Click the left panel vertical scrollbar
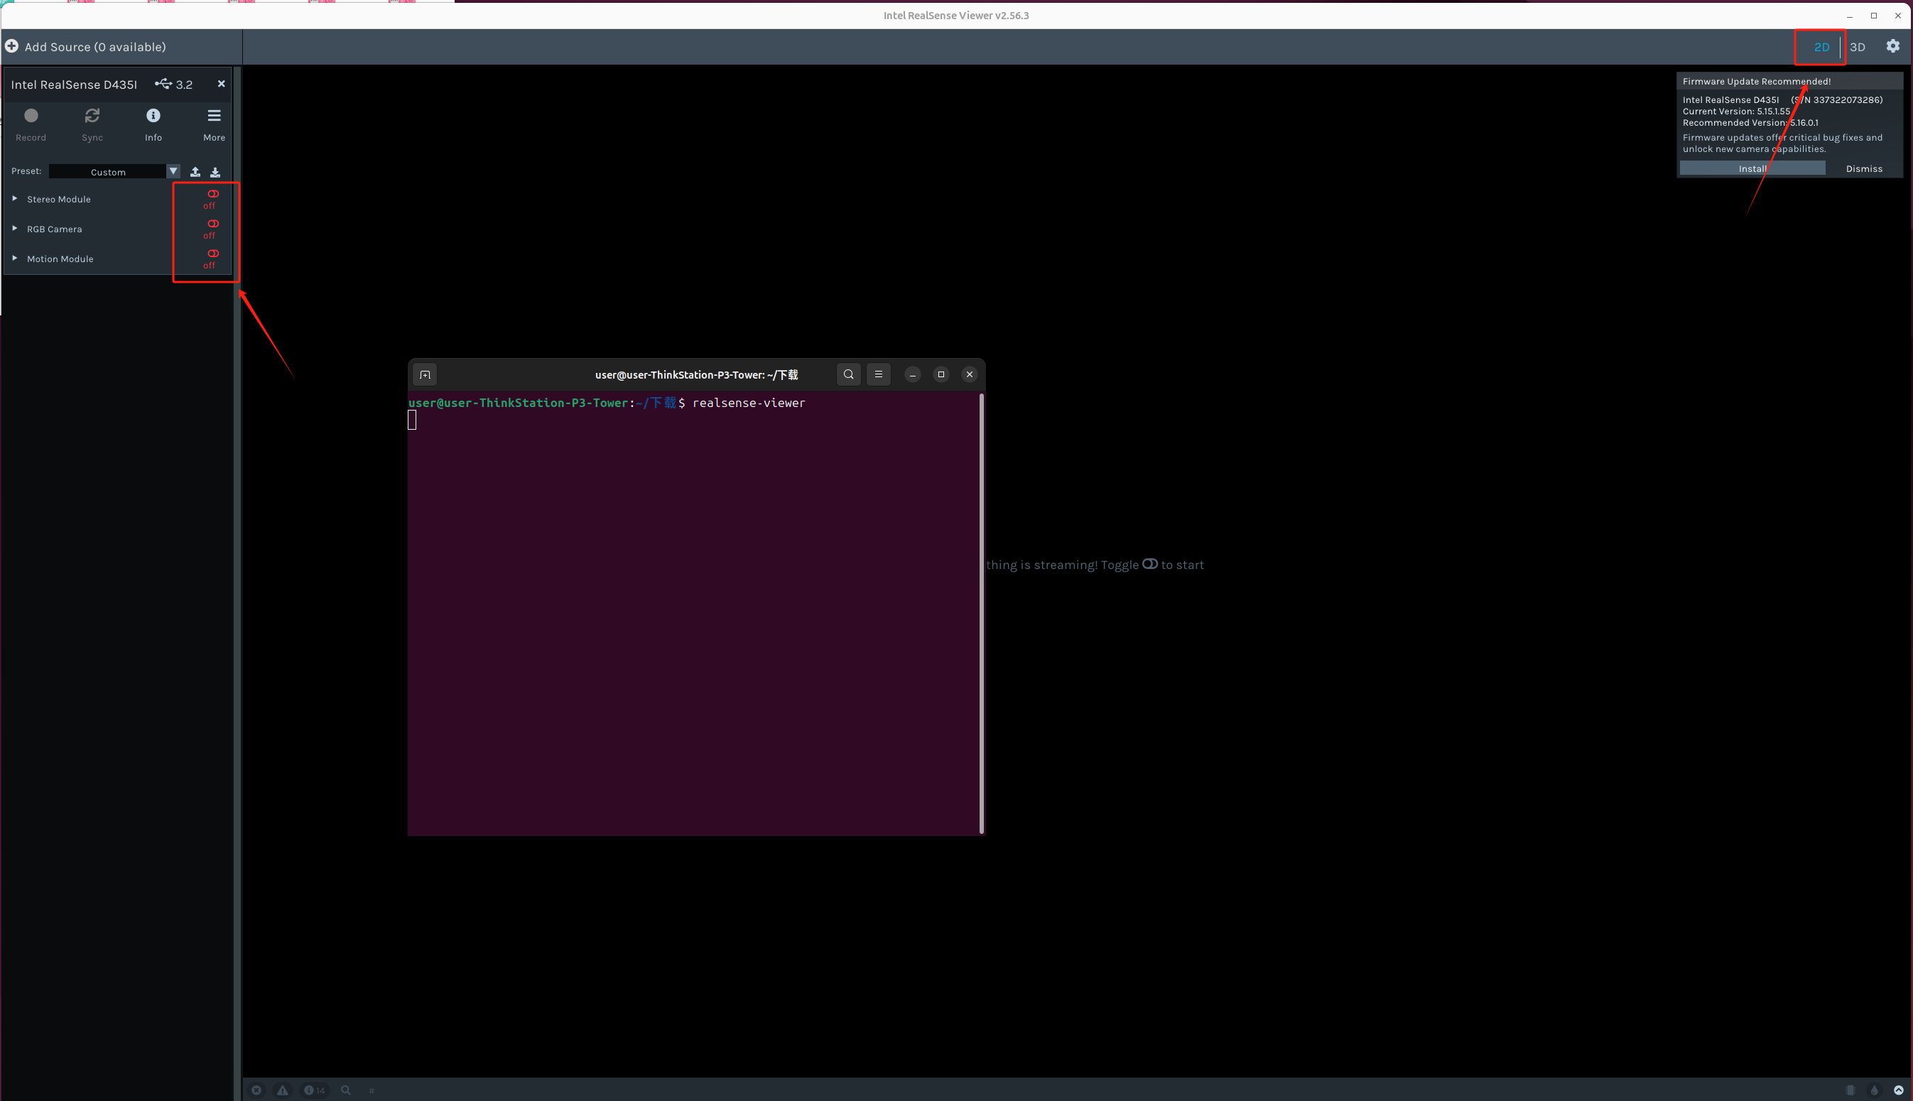The width and height of the screenshot is (1913, 1101). pyautogui.click(x=237, y=582)
